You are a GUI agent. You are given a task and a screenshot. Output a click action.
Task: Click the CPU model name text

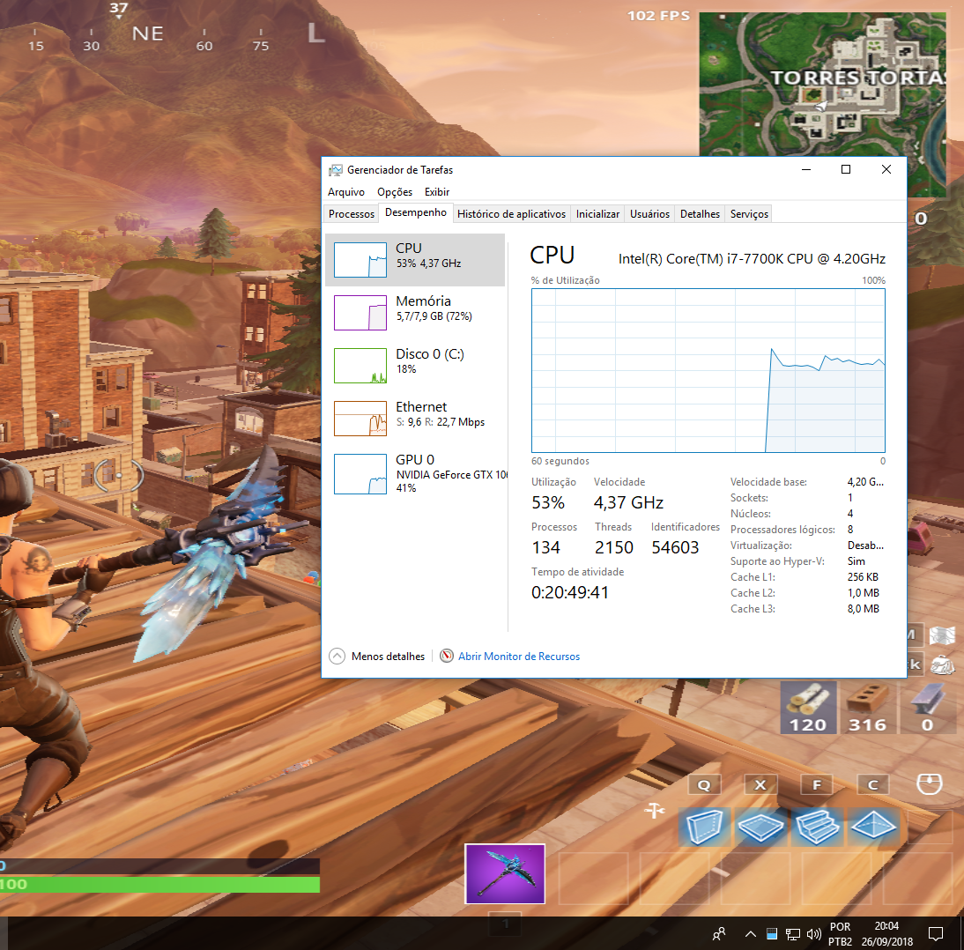point(752,259)
